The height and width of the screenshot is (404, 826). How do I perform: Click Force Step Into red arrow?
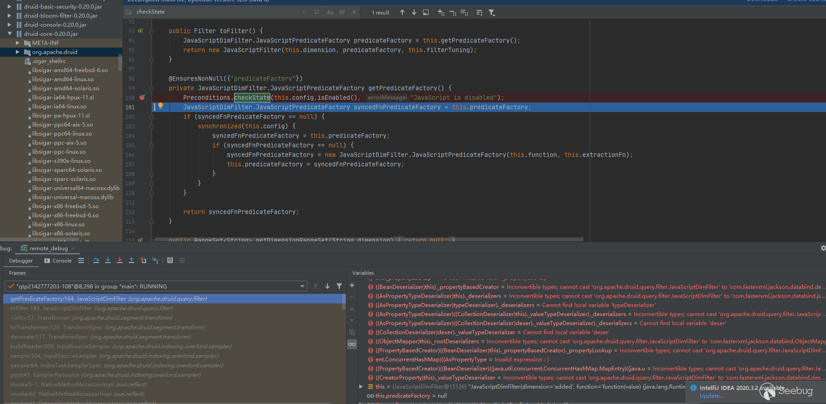coord(120,260)
